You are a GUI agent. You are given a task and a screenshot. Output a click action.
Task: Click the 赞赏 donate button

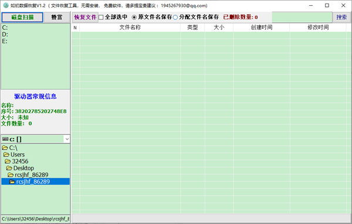pos(57,17)
